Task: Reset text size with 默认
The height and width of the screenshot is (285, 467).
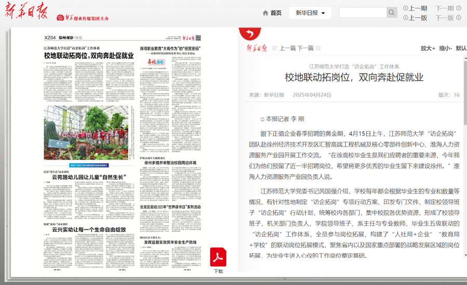Action: click(461, 48)
